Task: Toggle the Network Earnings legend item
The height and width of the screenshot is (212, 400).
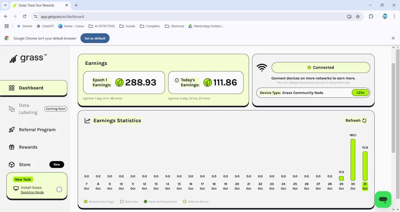Action: pyautogui.click(x=99, y=202)
